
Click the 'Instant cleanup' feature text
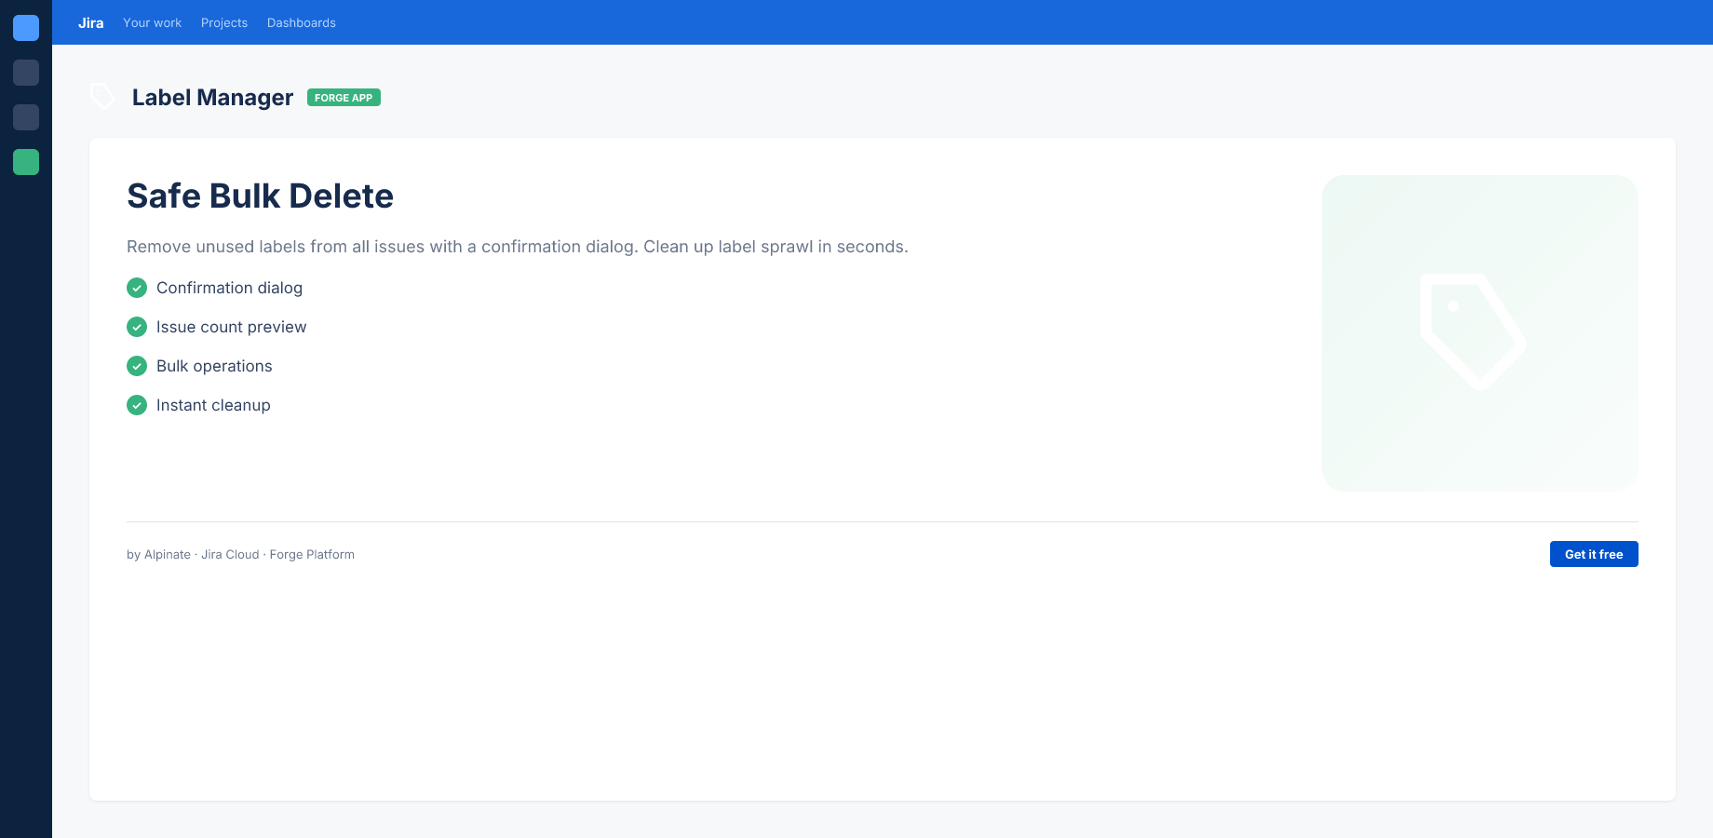(x=213, y=405)
